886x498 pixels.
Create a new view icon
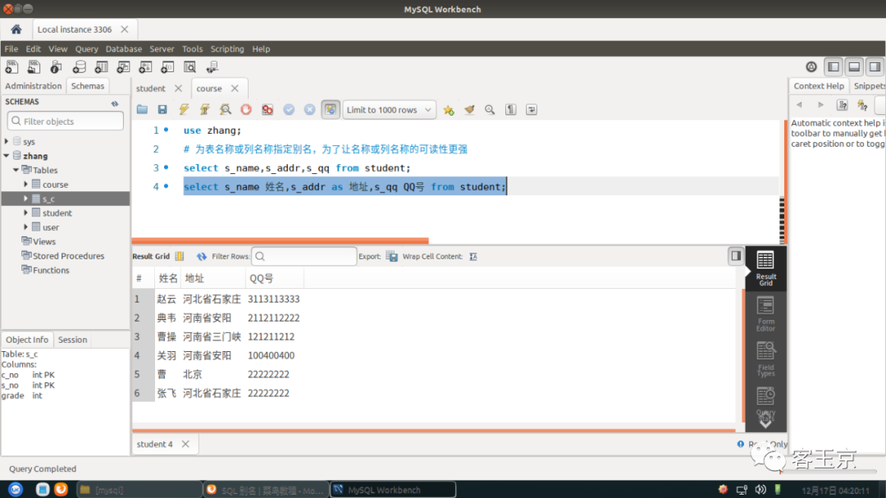click(123, 67)
